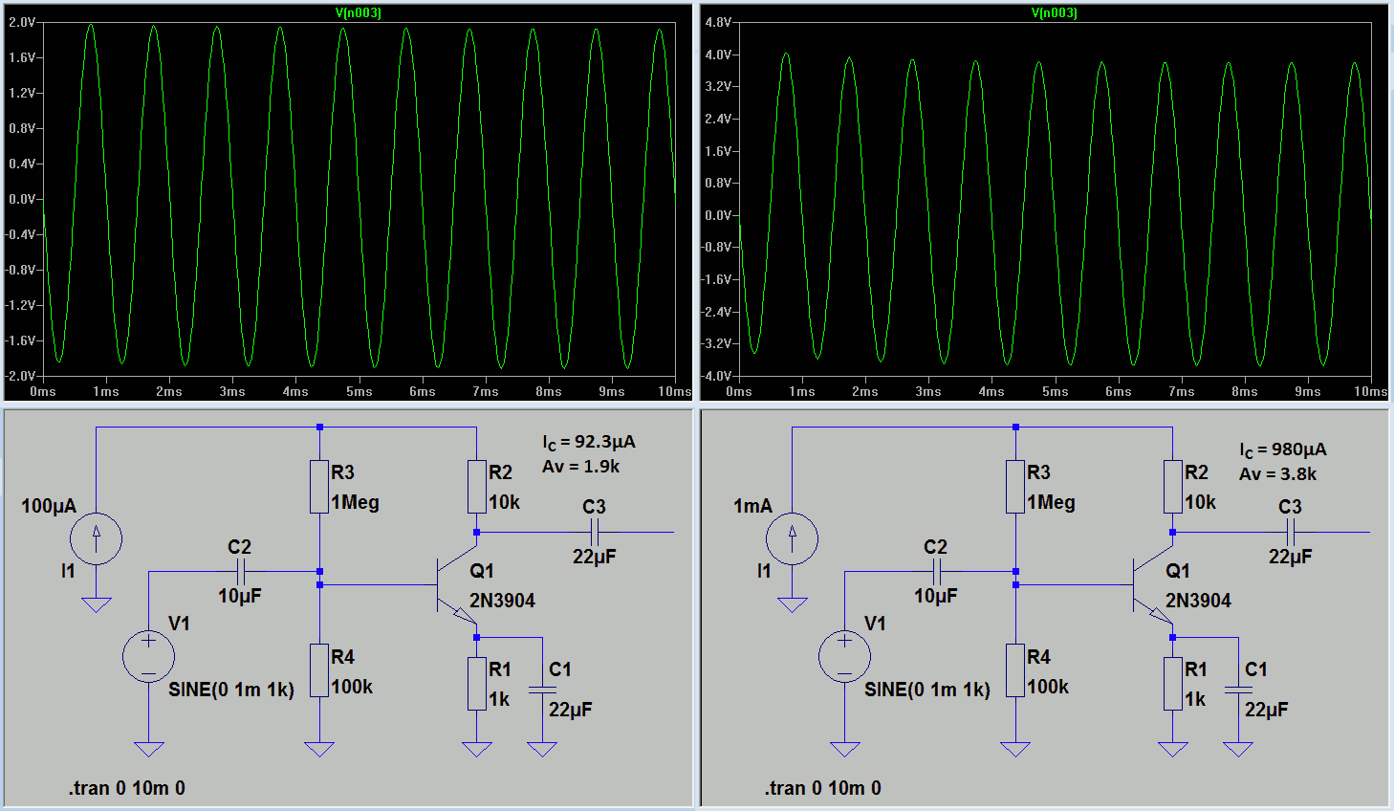
Task: Click the R2 resistor body in the 1mA circuit
Action: [x=1173, y=487]
